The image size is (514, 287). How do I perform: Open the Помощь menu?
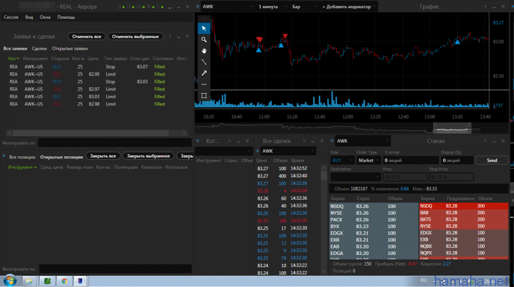tap(66, 17)
